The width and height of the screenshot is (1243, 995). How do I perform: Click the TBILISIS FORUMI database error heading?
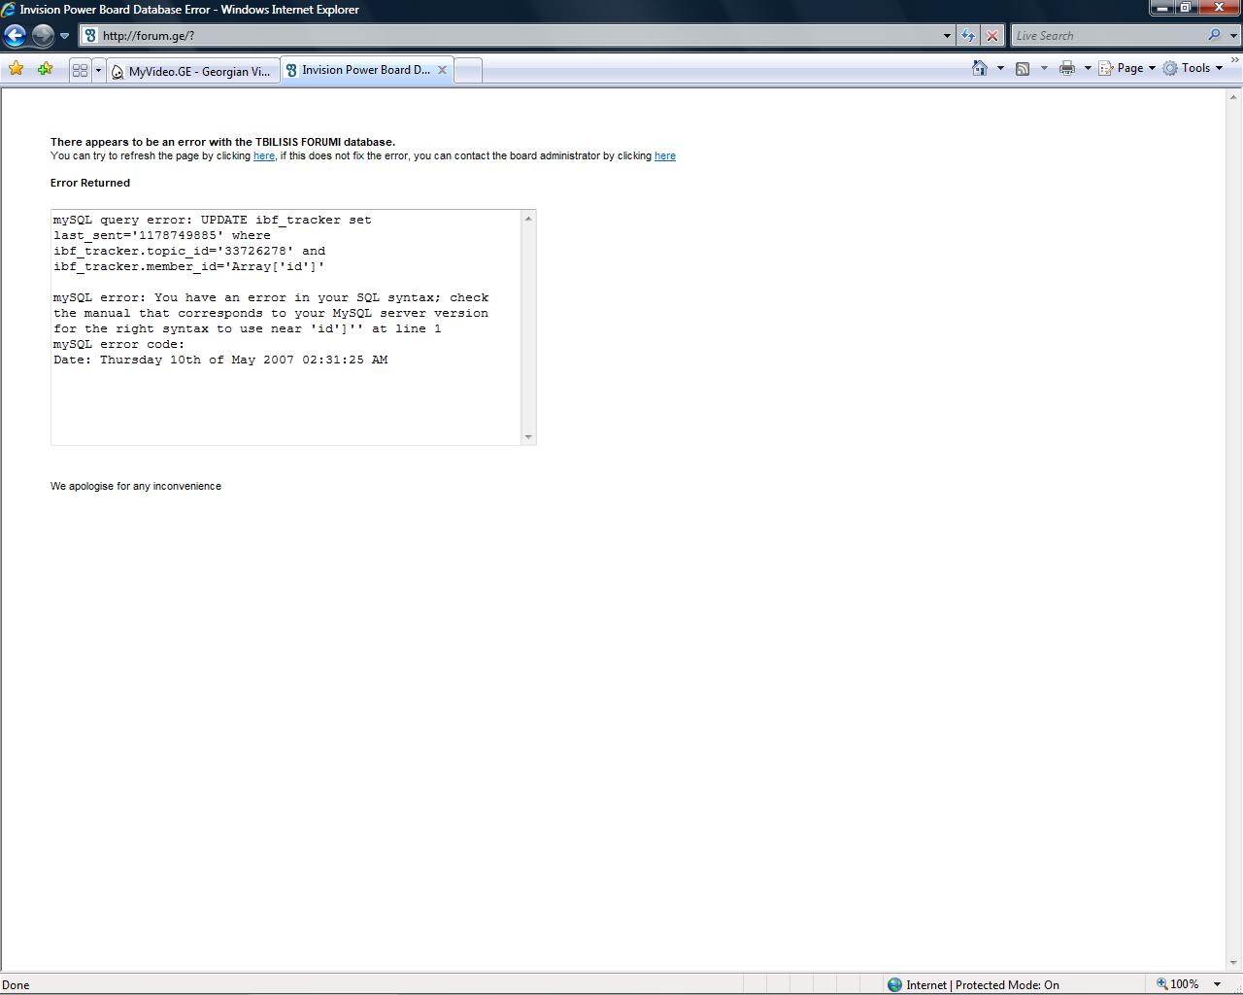pos(223,142)
